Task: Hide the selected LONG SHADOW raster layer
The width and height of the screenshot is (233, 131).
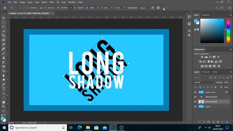Action: [x=195, y=102]
